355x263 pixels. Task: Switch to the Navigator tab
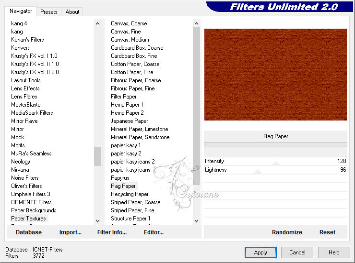coord(21,11)
